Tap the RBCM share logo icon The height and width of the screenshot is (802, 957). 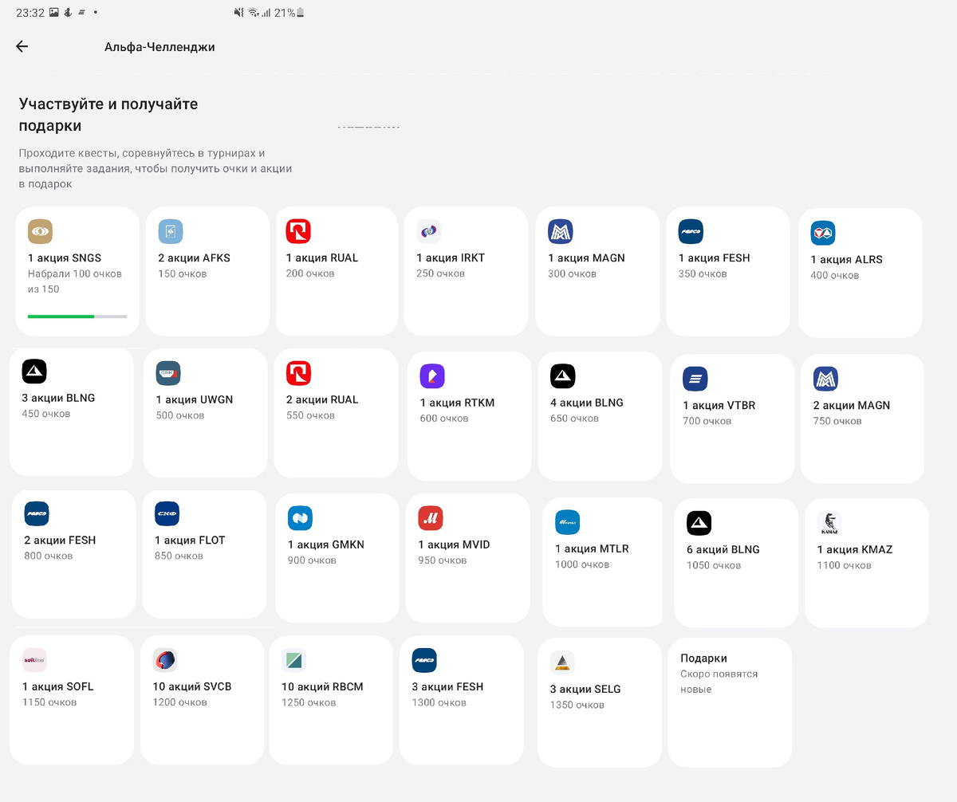pyautogui.click(x=293, y=660)
